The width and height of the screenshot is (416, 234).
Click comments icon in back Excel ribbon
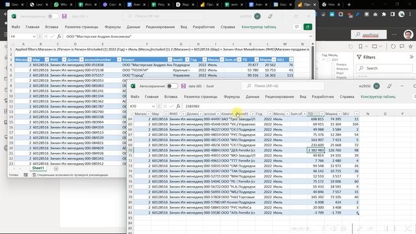tap(296, 27)
